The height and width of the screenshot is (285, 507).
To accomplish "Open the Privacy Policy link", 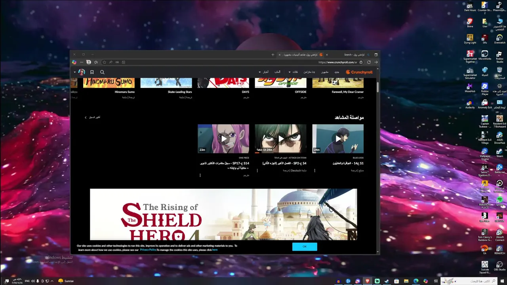I will (148, 250).
